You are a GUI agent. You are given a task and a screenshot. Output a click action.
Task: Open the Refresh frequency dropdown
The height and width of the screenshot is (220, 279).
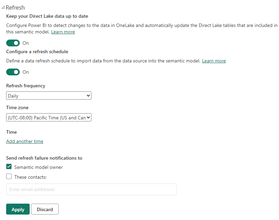(x=48, y=96)
